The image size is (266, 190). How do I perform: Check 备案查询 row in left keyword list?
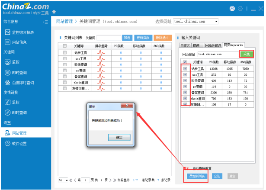point(64,76)
